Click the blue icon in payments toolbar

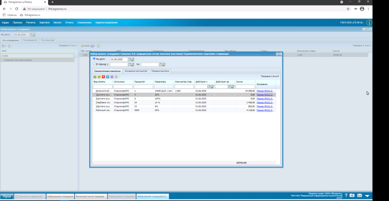(108, 77)
